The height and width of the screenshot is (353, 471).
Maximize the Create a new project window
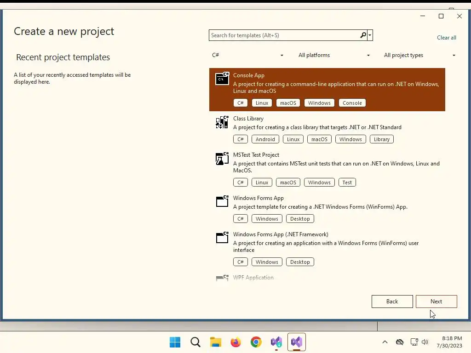pos(441,16)
